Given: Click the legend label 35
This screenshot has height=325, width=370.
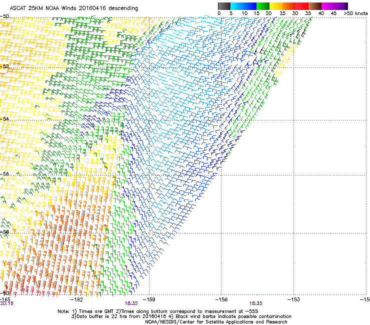Looking at the screenshot, I should [x=308, y=13].
